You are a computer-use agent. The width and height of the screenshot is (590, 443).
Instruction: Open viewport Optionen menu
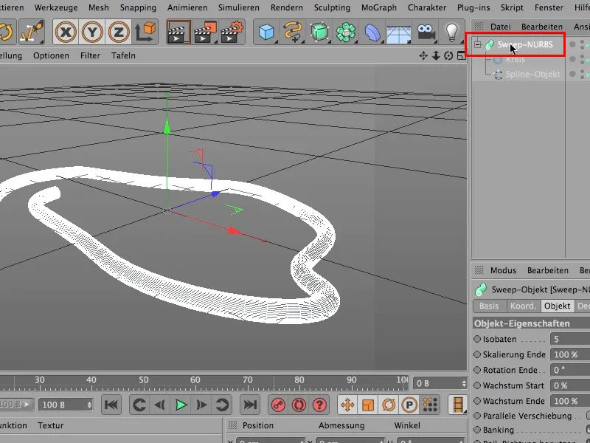point(51,55)
